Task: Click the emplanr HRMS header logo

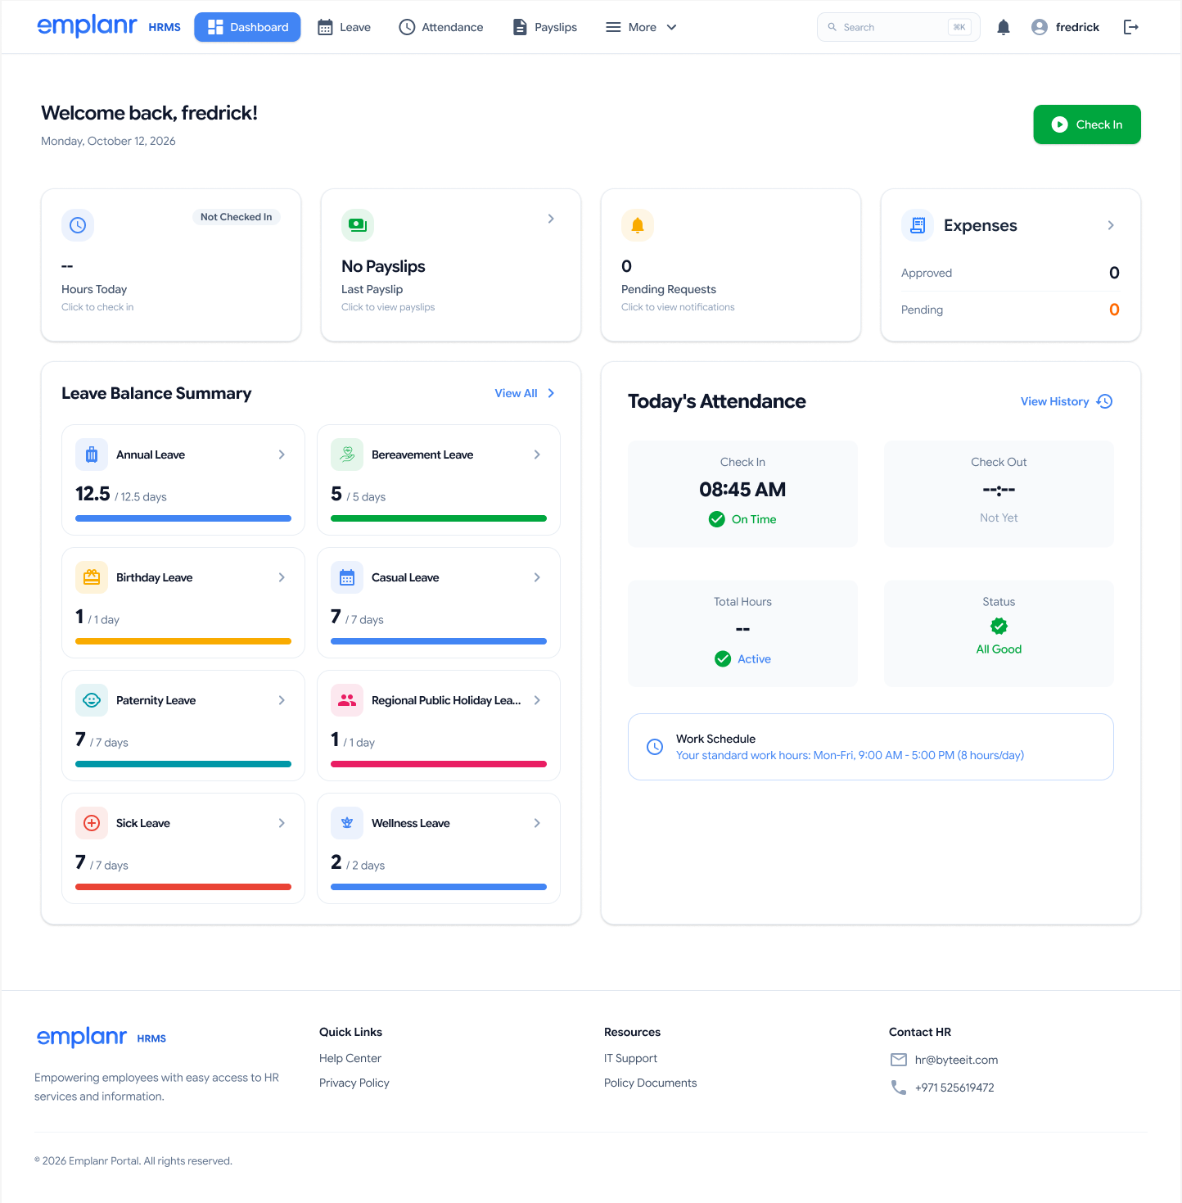Action: 109,26
